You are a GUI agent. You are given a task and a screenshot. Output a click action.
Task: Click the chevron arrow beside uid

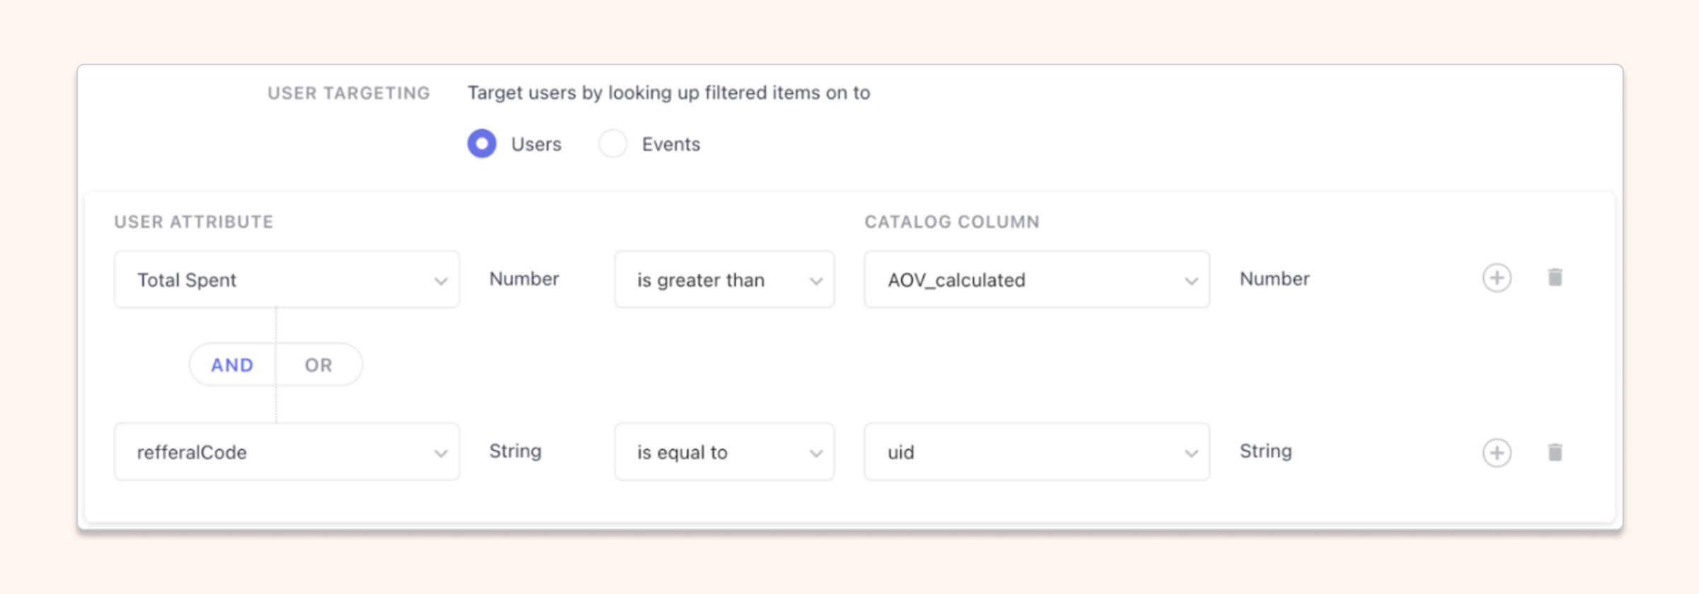point(1191,453)
